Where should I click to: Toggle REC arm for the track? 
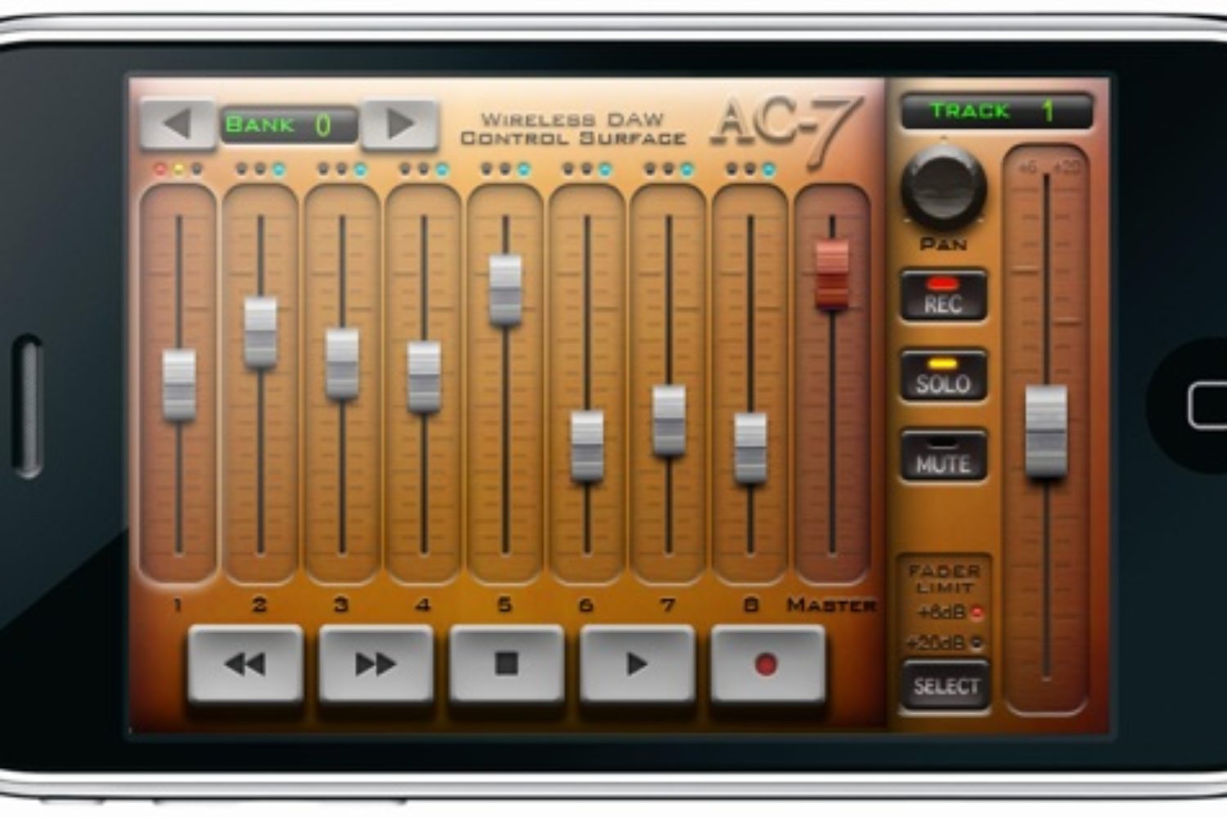943,297
